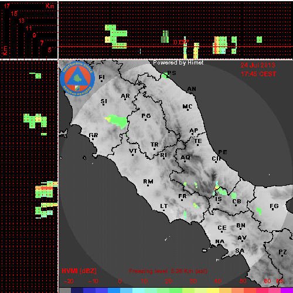The height and width of the screenshot is (293, 293).
Task: Click the 17:45 CEST time label
Action: pos(258,74)
